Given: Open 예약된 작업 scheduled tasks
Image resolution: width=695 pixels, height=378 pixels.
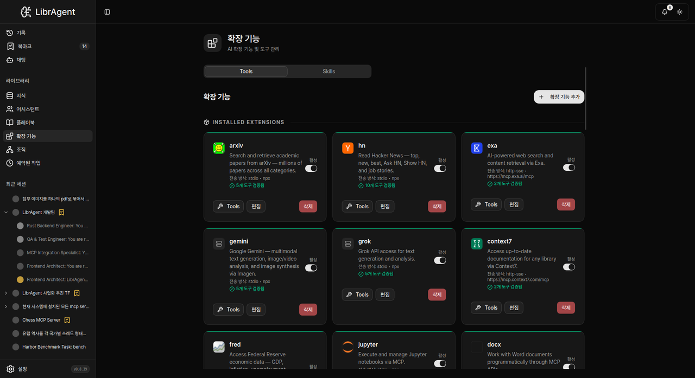Looking at the screenshot, I should (48, 163).
